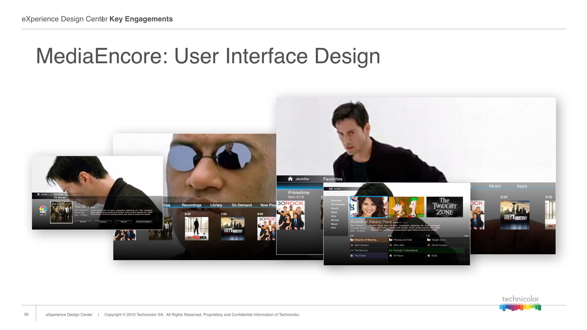This screenshot has width=587, height=330.
Task: Select the Phenias and Ferb guide entry
Action: tap(407, 240)
